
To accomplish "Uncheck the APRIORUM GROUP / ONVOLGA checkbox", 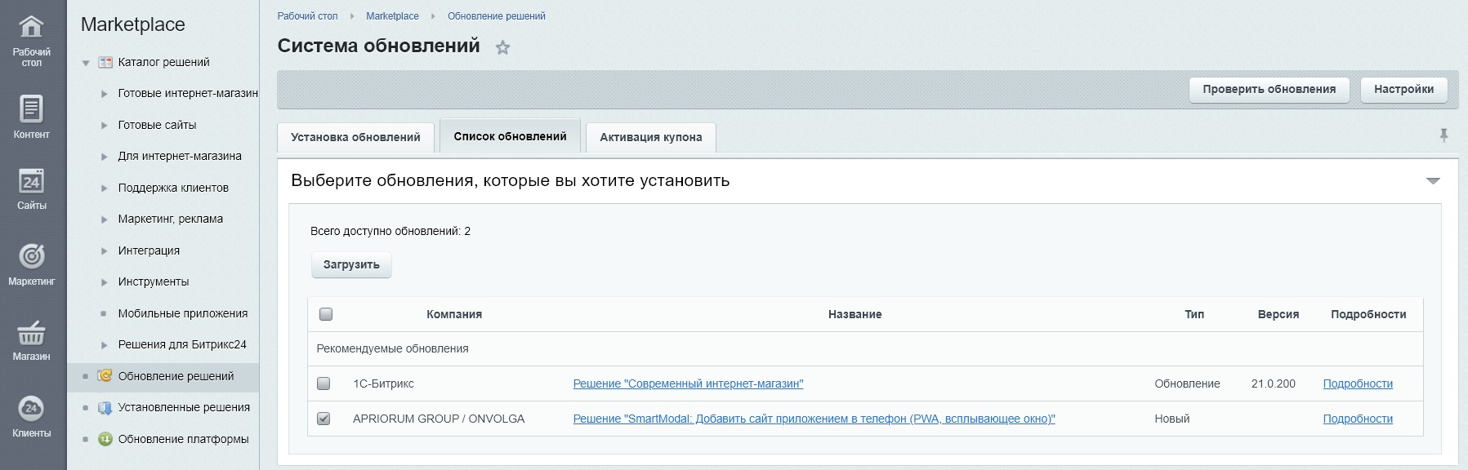I will click(323, 419).
